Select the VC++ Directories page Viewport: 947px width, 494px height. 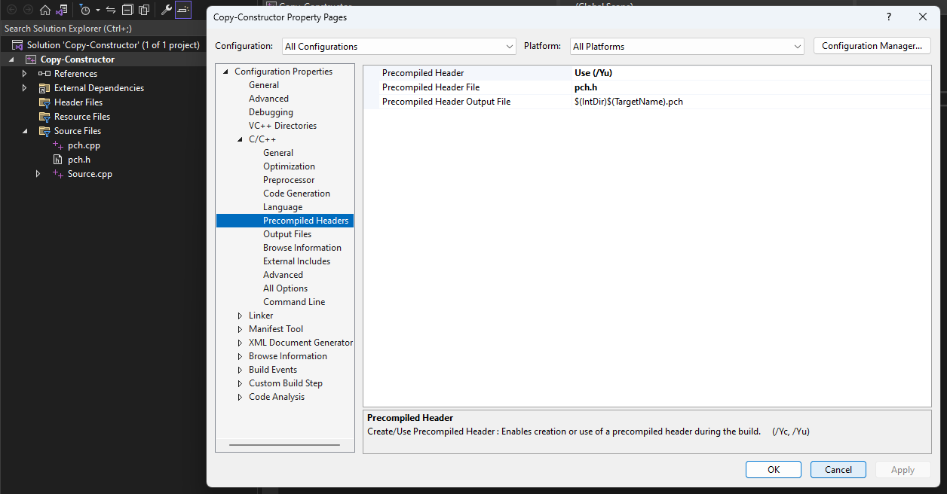click(283, 126)
